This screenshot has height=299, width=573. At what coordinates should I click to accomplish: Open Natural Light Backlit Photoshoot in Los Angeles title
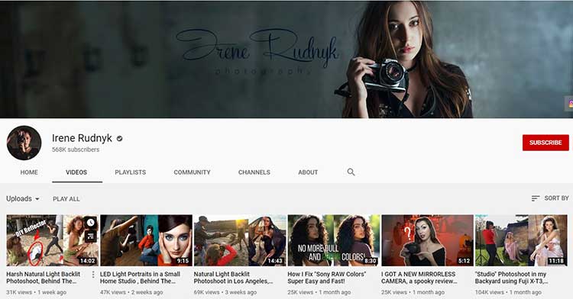(x=233, y=278)
